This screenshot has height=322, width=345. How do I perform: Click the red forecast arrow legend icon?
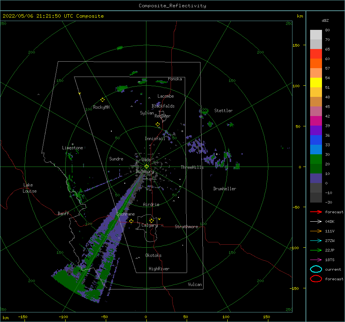(x=316, y=212)
